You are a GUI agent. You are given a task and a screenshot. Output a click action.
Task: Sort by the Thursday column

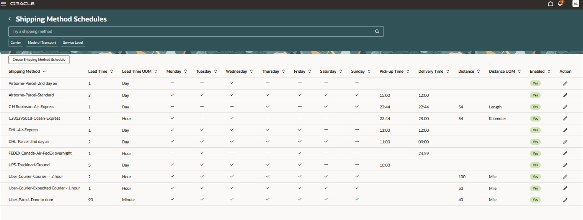(283, 71)
